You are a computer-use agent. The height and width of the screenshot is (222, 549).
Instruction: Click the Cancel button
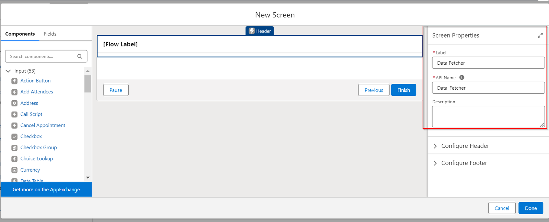pos(502,208)
